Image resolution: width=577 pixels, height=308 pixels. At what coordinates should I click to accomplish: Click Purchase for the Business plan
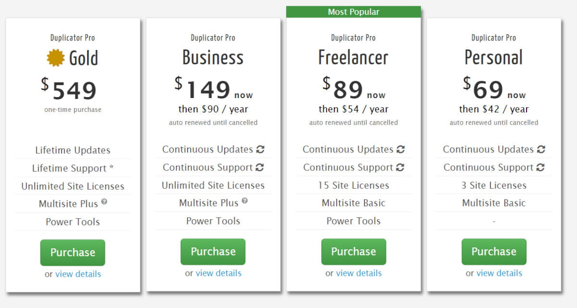point(213,251)
